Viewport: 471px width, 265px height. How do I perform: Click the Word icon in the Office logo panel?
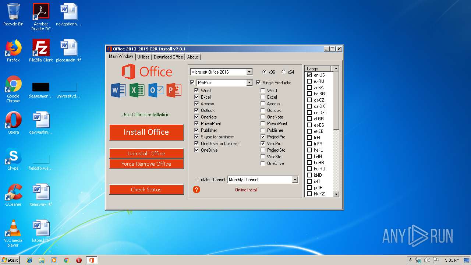(x=118, y=90)
